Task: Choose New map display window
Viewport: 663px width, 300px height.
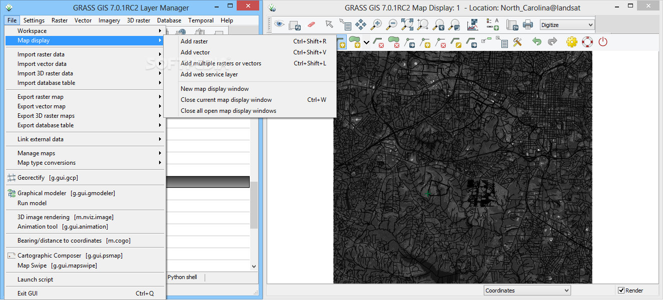Action: click(x=250, y=89)
